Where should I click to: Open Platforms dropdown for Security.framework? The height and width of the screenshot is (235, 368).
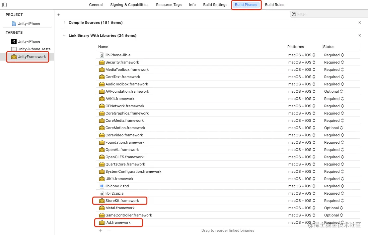302,62
